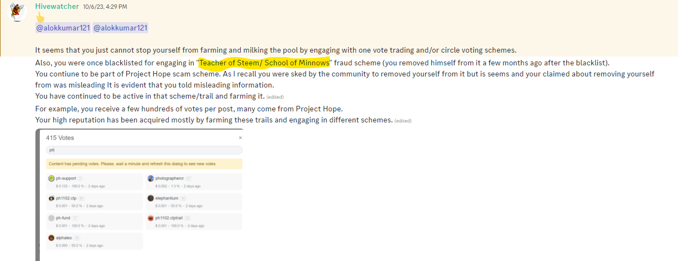Open the elephantium voter name

tap(167, 198)
